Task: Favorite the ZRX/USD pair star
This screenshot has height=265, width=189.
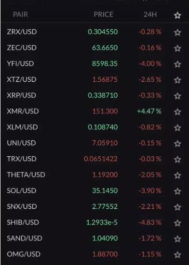Action: [177, 32]
